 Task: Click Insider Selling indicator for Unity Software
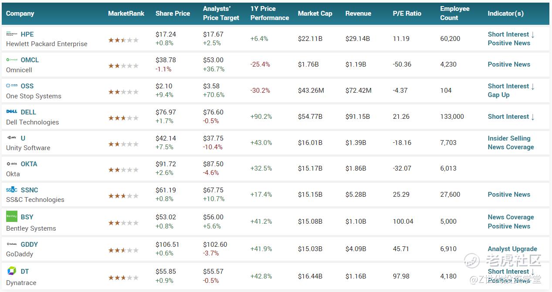pos(509,138)
